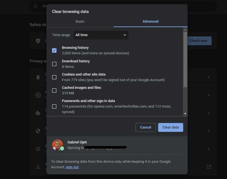Image resolution: width=227 pixels, height=179 pixels.
Task: Expand the Security row chevron
Action: pyautogui.click(x=209, y=131)
